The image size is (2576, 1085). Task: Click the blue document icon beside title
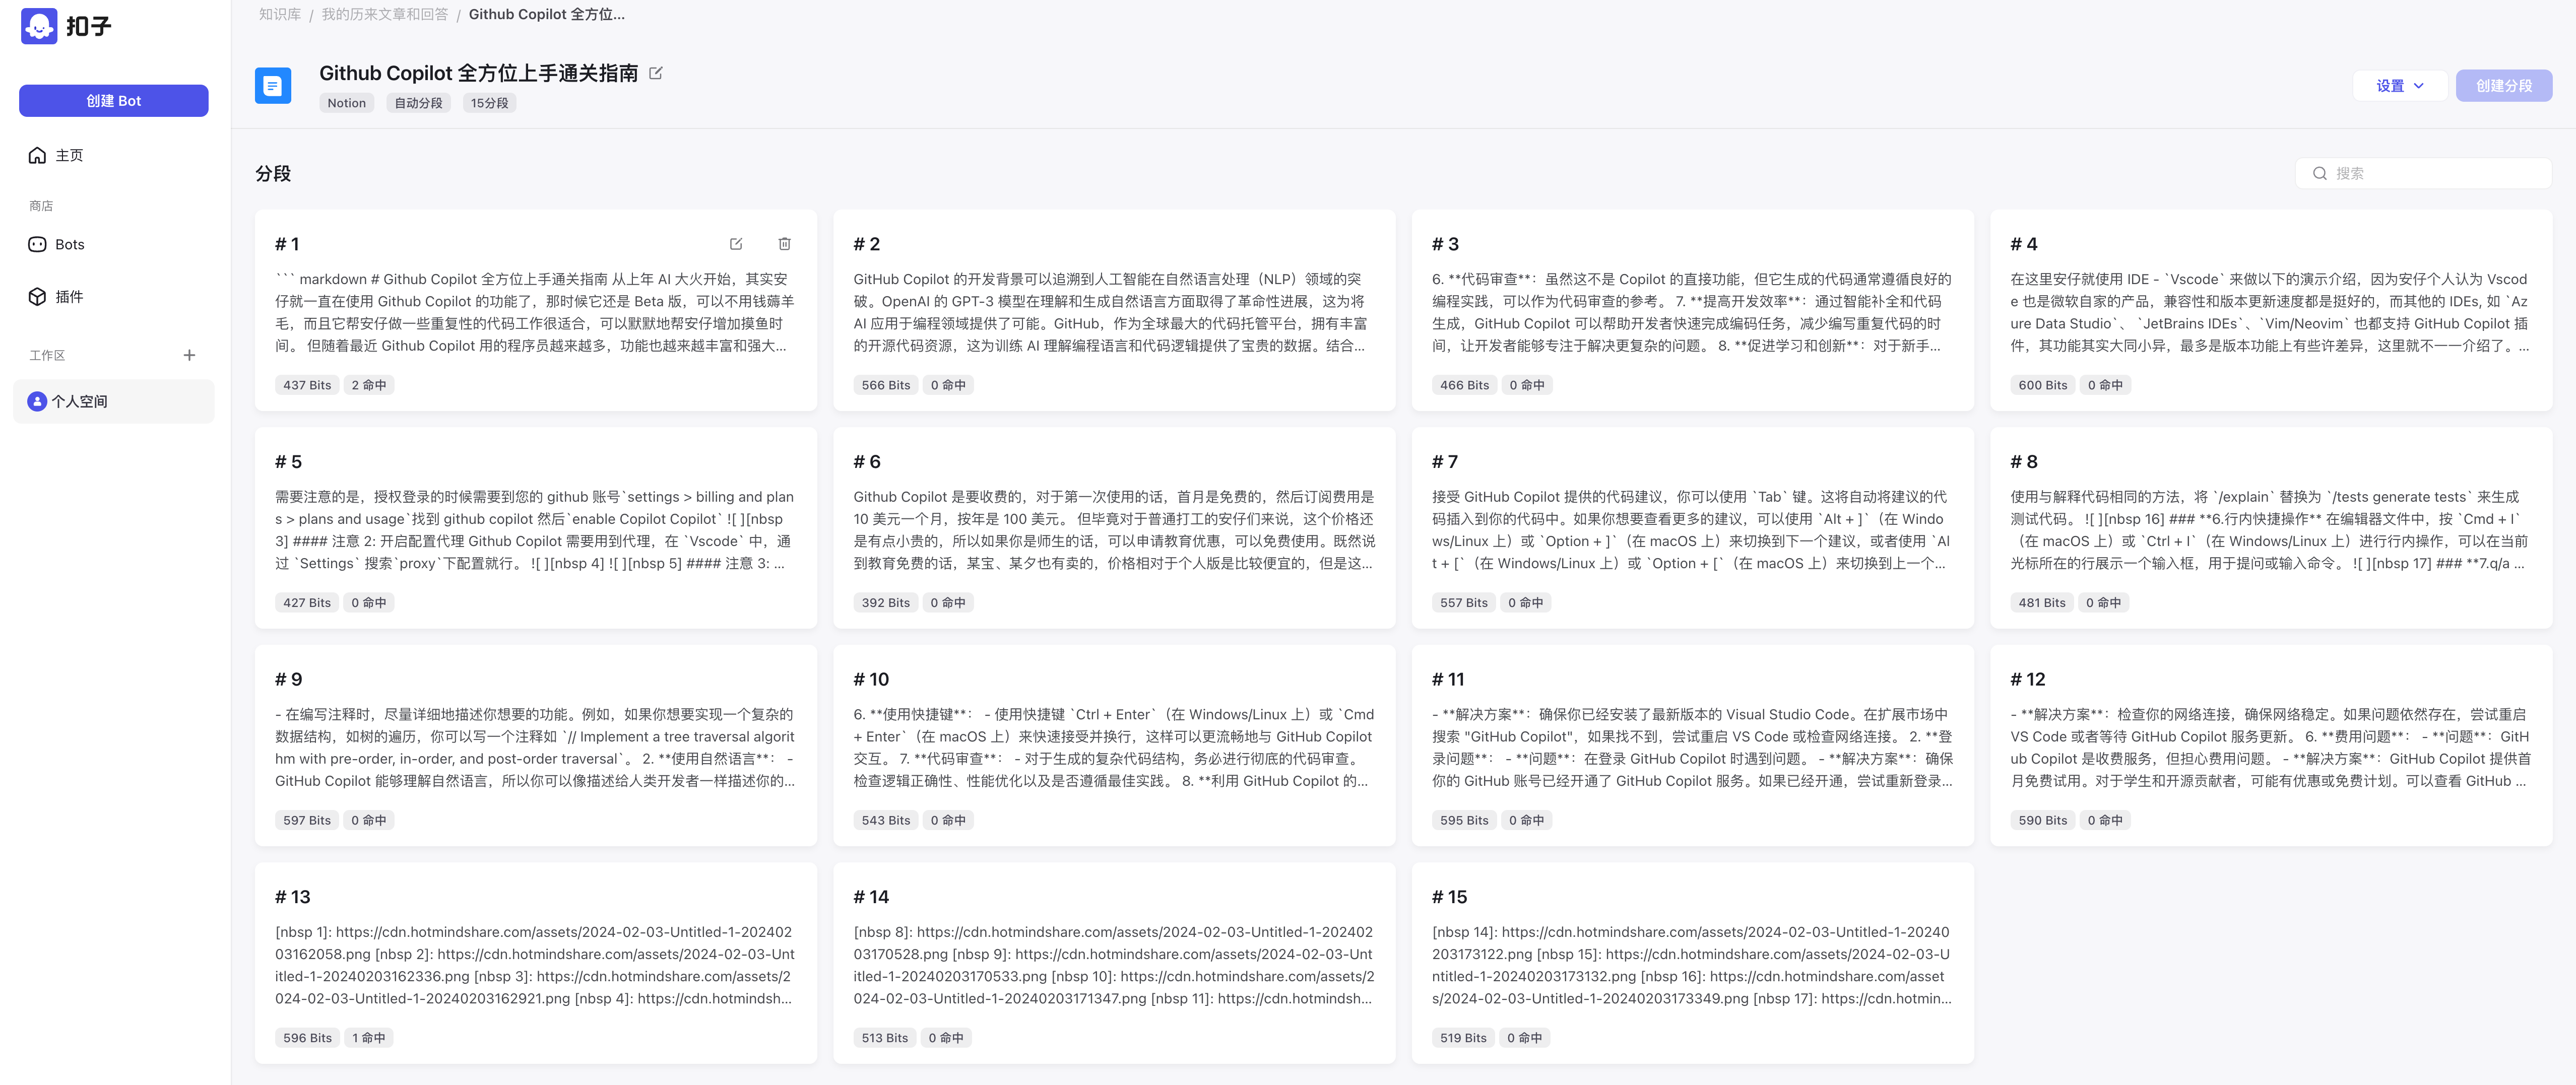(x=273, y=86)
